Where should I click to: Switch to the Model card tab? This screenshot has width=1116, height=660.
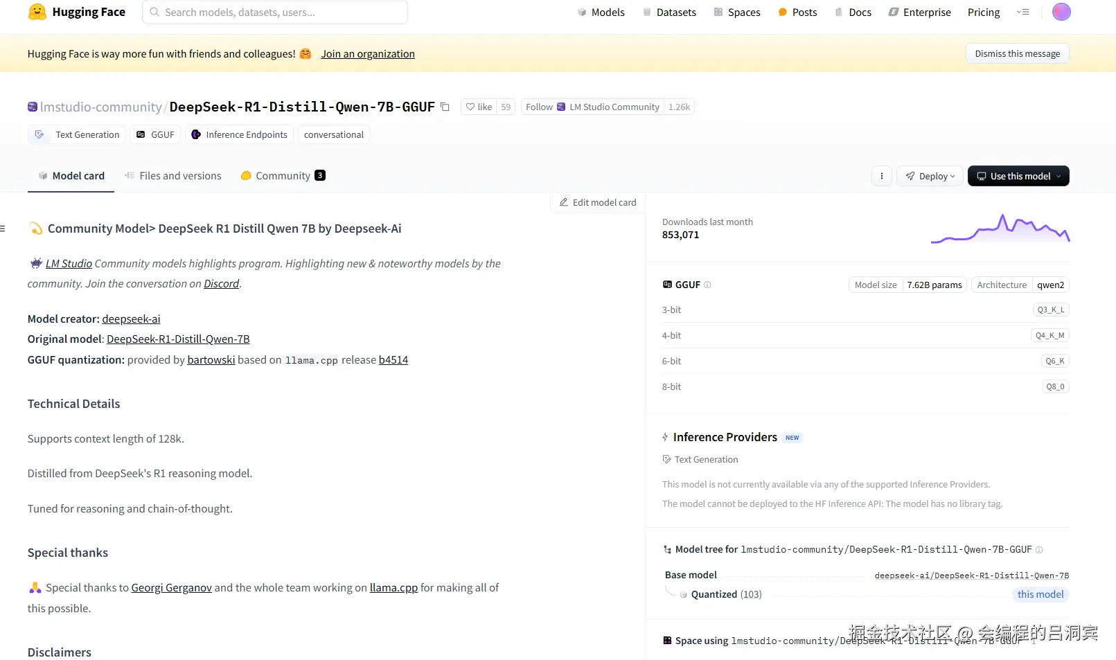[71, 176]
